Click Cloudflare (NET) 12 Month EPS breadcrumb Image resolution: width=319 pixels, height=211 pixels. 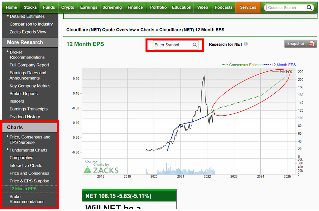192,30
